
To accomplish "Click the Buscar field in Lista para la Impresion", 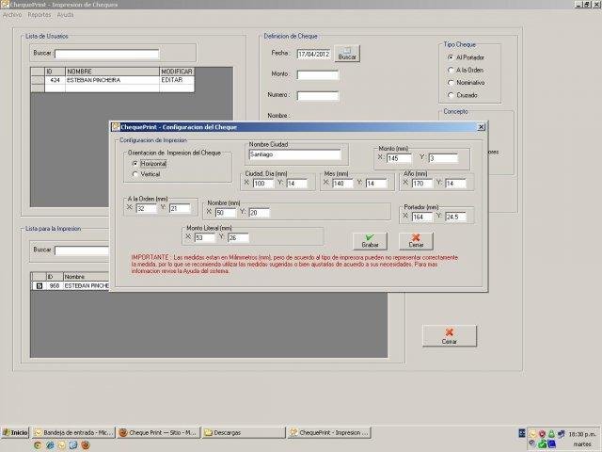I will (x=82, y=250).
